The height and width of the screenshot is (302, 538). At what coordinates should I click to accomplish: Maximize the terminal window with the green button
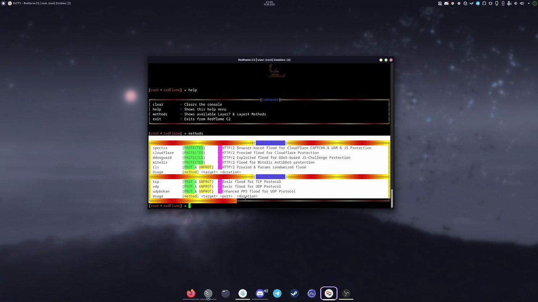point(386,60)
